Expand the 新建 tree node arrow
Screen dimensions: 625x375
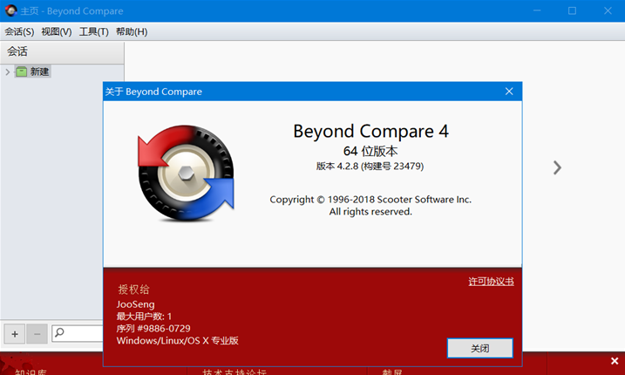pos(8,72)
